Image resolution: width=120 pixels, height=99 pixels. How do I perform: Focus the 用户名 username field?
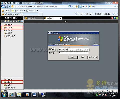(73, 49)
